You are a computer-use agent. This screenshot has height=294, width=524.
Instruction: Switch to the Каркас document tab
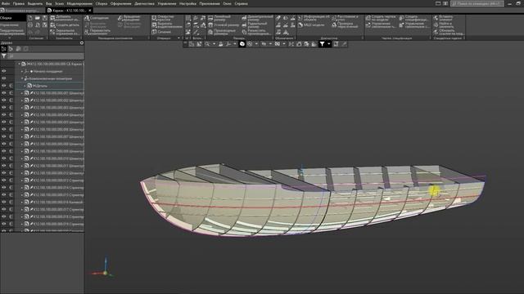coord(69,11)
